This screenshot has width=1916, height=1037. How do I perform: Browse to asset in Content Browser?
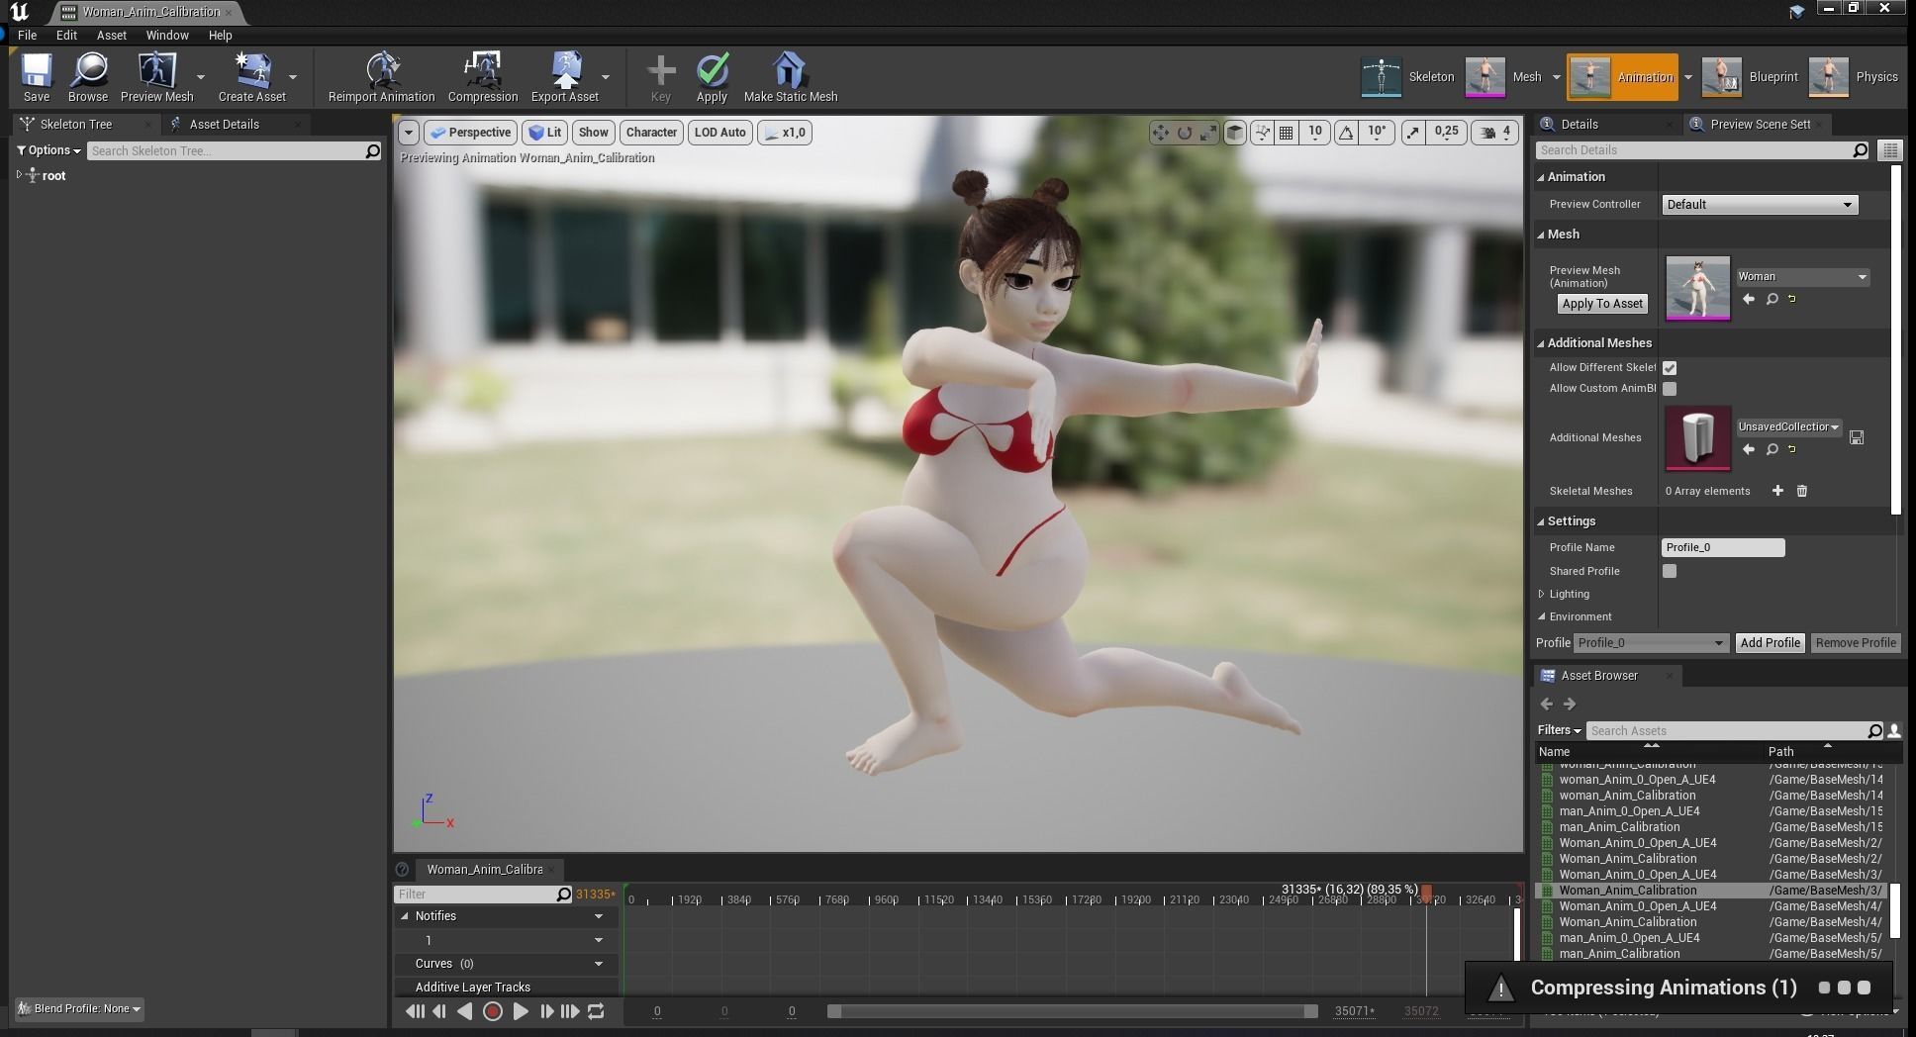click(x=88, y=77)
